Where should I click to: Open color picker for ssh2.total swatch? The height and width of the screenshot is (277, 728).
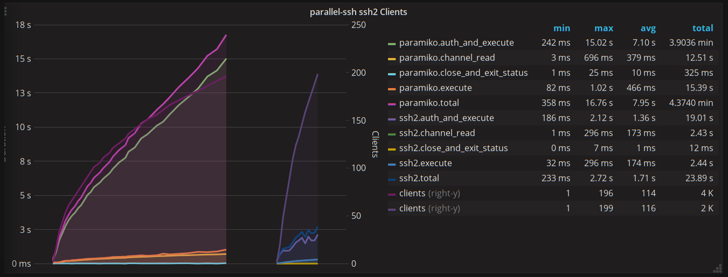pyautogui.click(x=392, y=179)
